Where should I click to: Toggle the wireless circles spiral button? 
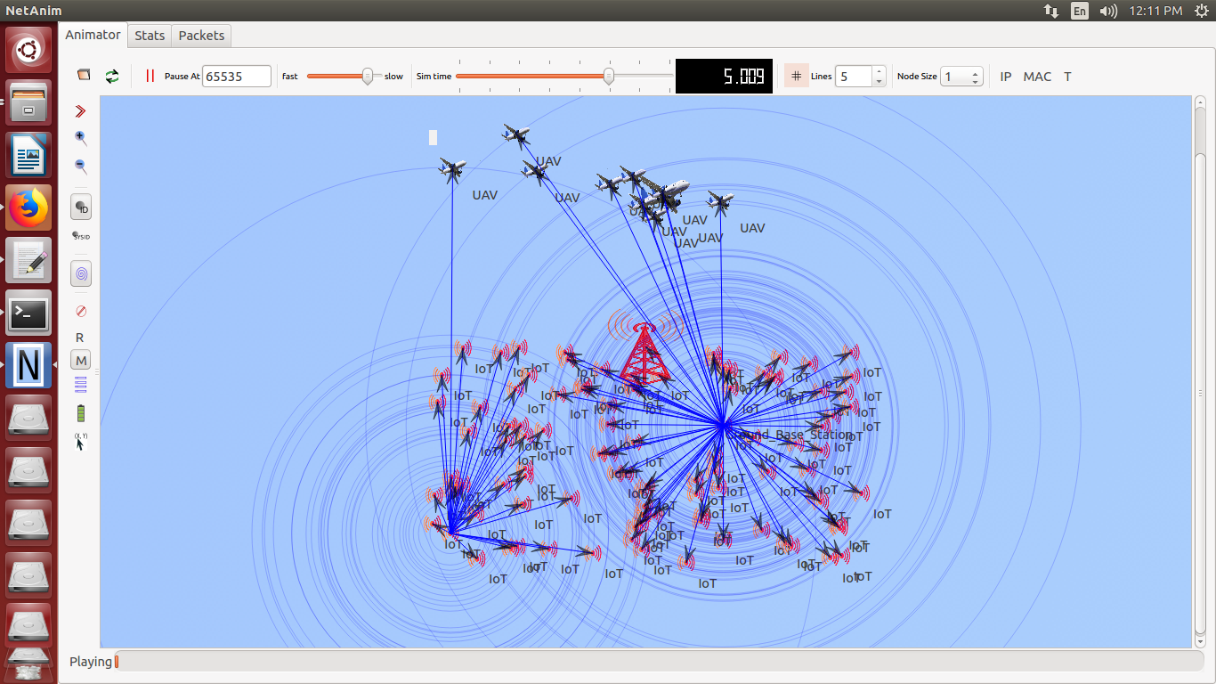[81, 274]
